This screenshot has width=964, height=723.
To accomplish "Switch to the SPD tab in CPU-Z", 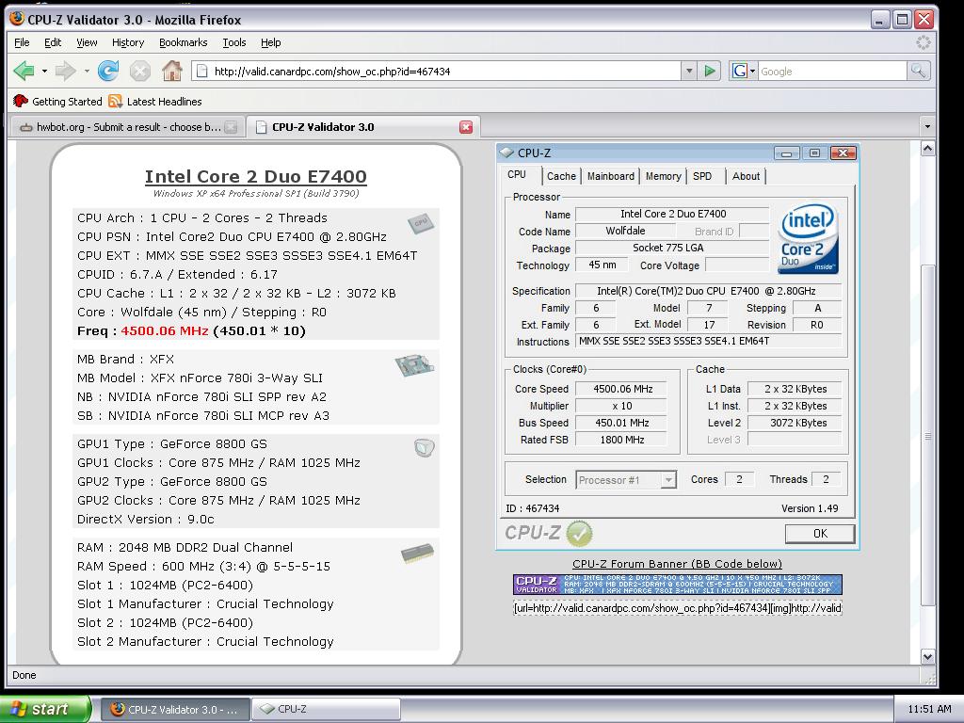I will click(702, 176).
